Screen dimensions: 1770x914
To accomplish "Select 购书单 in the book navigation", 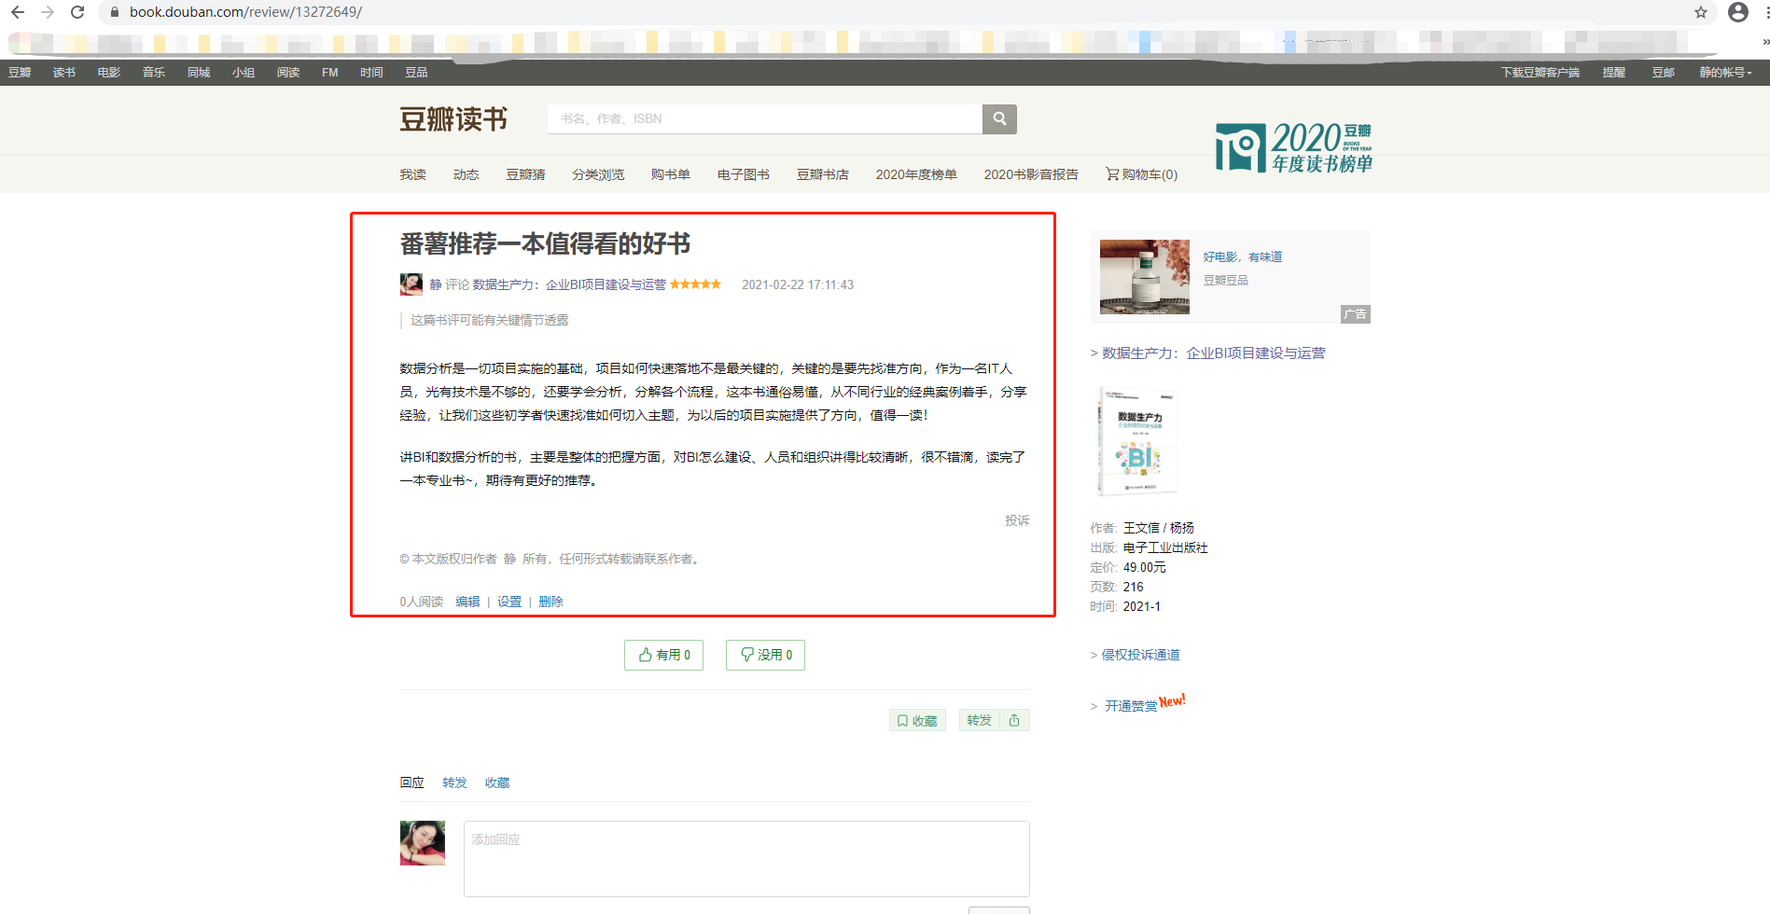I will (671, 174).
